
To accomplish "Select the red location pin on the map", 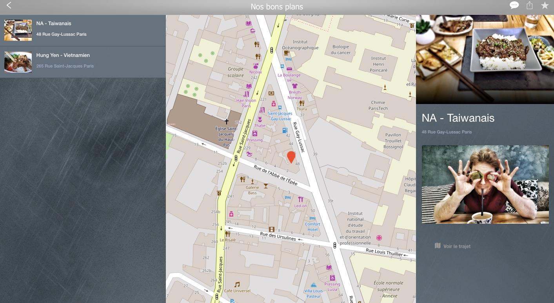I will (291, 157).
